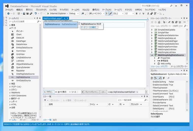The image size is (193, 131).
Task: Click the Quick Launch search icon
Action: (171, 6)
